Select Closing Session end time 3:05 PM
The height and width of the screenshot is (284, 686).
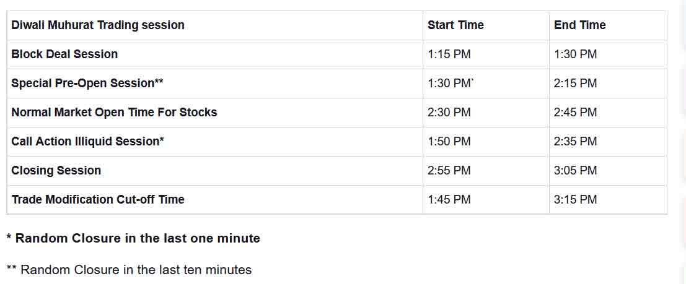click(576, 171)
